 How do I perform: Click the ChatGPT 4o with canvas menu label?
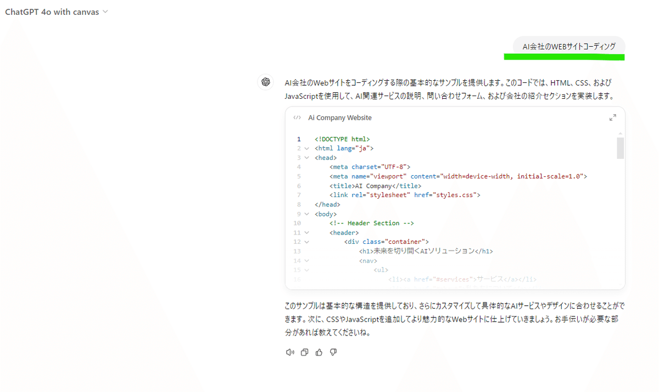tap(53, 12)
